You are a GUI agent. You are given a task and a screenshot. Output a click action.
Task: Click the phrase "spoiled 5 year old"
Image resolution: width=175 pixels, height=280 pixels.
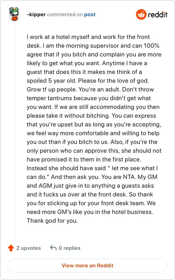click(52, 80)
